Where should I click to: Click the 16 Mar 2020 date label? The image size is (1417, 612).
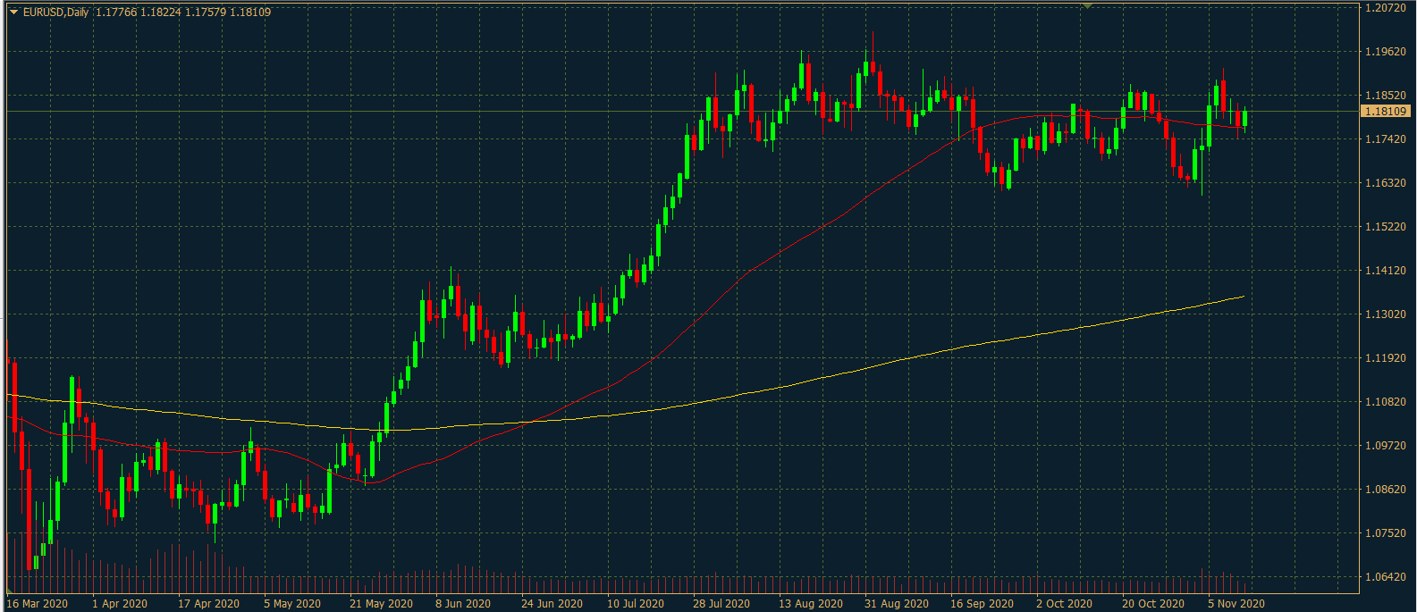[38, 604]
